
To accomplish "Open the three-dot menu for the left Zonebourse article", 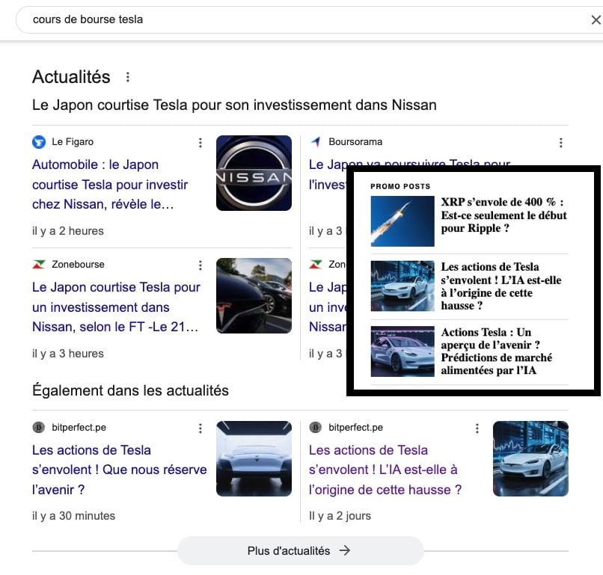I will coord(201,265).
